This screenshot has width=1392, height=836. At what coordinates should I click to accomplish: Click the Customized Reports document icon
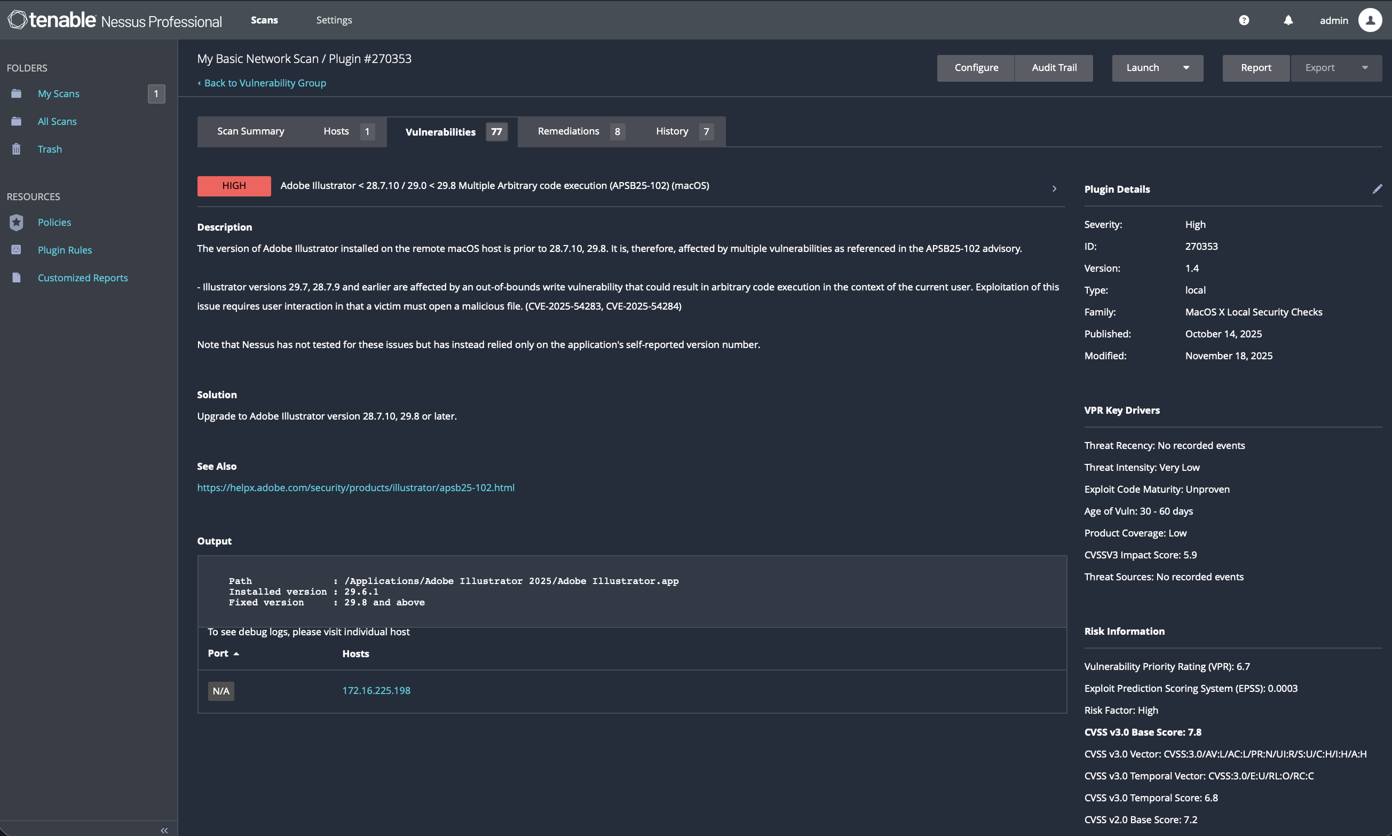click(17, 278)
